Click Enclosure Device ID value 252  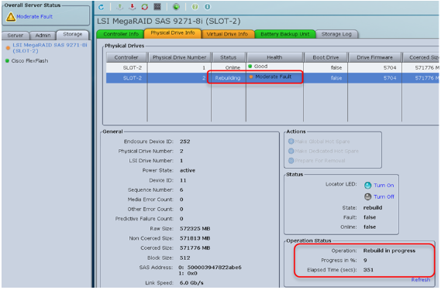[x=184, y=142]
